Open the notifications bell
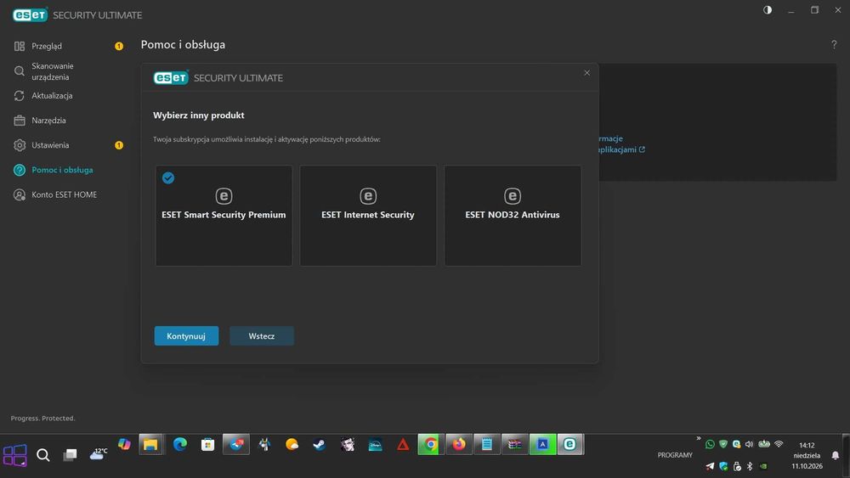 836,455
